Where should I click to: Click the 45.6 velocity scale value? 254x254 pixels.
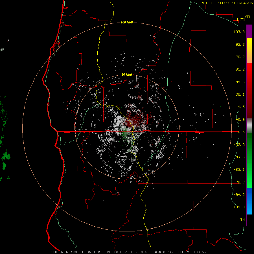(240, 82)
